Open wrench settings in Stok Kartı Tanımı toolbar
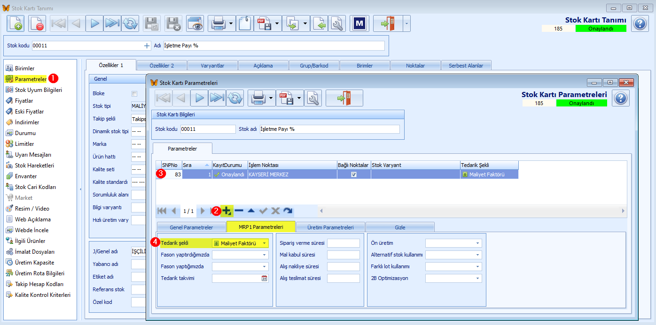656x325 pixels. (x=337, y=23)
